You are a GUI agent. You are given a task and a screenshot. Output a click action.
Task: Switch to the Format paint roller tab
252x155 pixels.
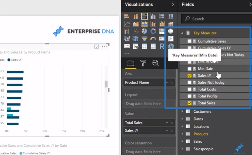143,63
